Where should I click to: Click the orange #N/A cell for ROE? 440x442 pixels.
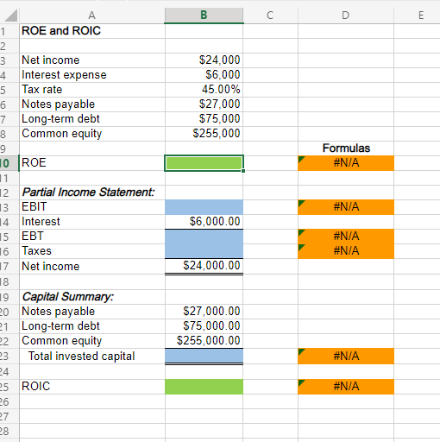coord(346,163)
